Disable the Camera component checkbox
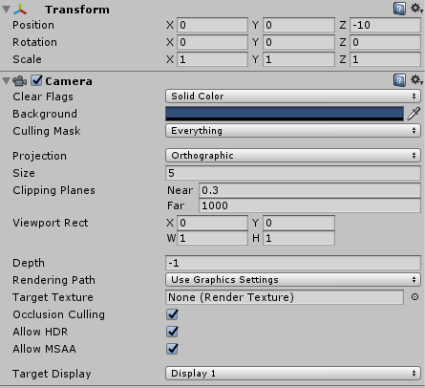This screenshot has height=388, width=425. tap(36, 80)
